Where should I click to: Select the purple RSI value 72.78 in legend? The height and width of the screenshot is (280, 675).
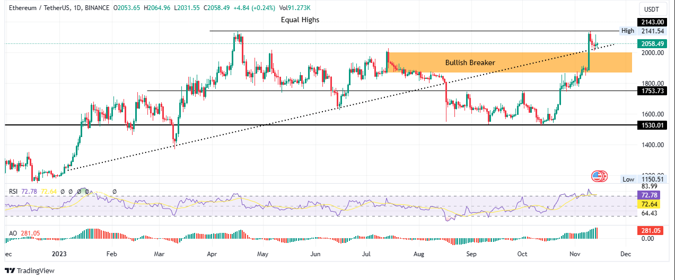tap(30, 191)
